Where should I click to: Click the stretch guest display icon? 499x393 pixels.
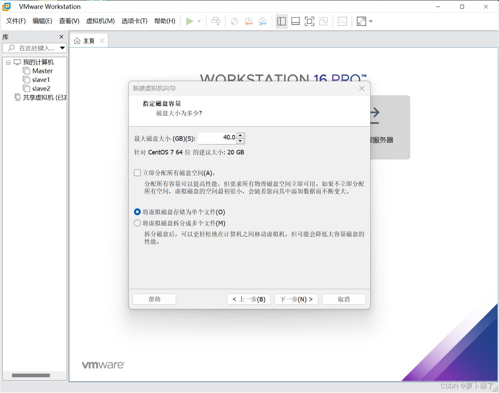coord(361,21)
